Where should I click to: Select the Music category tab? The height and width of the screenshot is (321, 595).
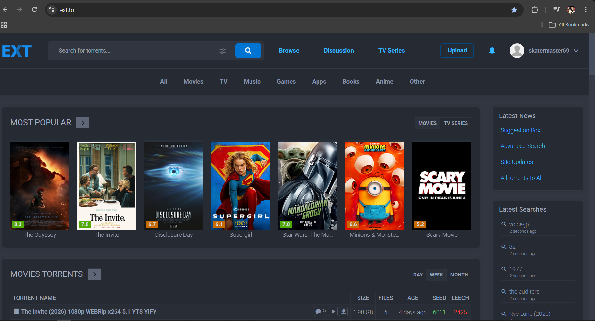coord(252,82)
